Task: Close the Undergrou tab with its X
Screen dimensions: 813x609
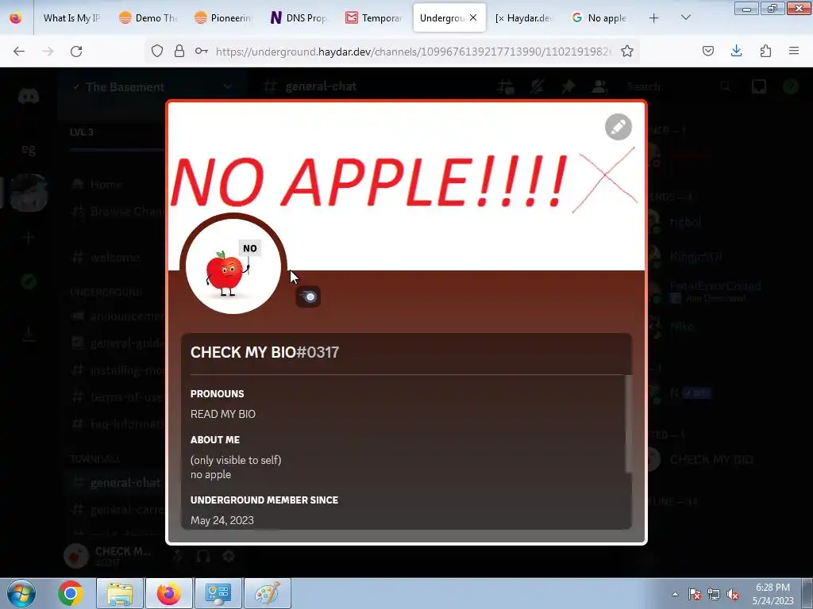Action: click(x=473, y=17)
